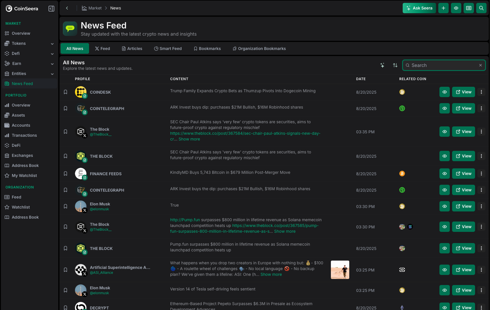Clear the search field with X
The width and height of the screenshot is (490, 310).
coord(481,65)
